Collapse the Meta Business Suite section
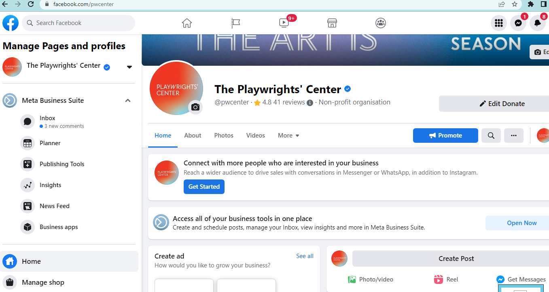 point(128,100)
